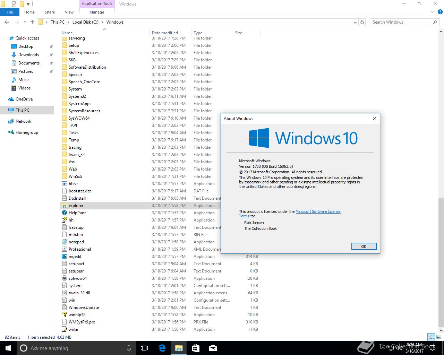Open the Microsoft Software License Terms link
This screenshot has width=444, height=355.
318,211
